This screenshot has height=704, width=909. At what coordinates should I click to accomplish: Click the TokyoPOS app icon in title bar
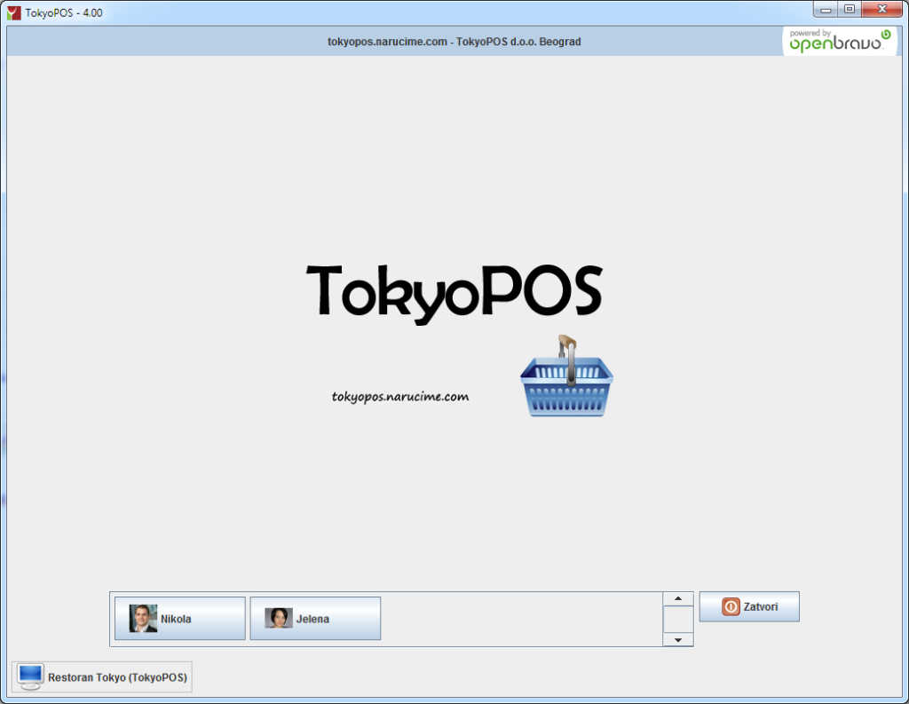14,12
